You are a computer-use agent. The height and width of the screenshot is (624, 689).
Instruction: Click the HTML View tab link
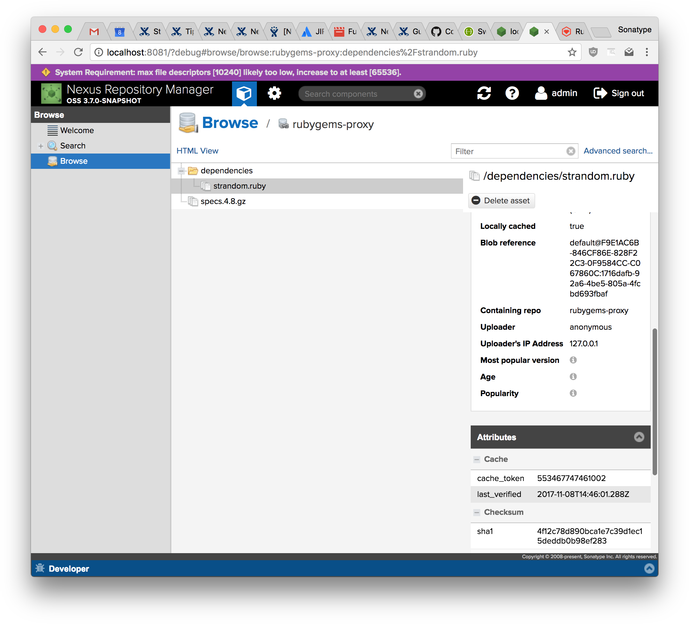[x=197, y=151]
